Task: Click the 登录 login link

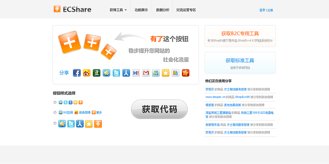Action: coord(262,10)
